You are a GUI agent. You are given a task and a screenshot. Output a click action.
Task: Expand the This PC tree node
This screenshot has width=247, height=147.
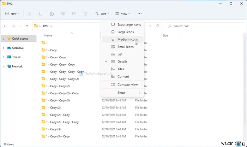point(4,57)
